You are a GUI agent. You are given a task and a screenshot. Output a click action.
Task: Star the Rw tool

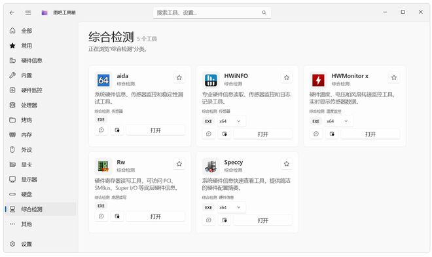(179, 164)
